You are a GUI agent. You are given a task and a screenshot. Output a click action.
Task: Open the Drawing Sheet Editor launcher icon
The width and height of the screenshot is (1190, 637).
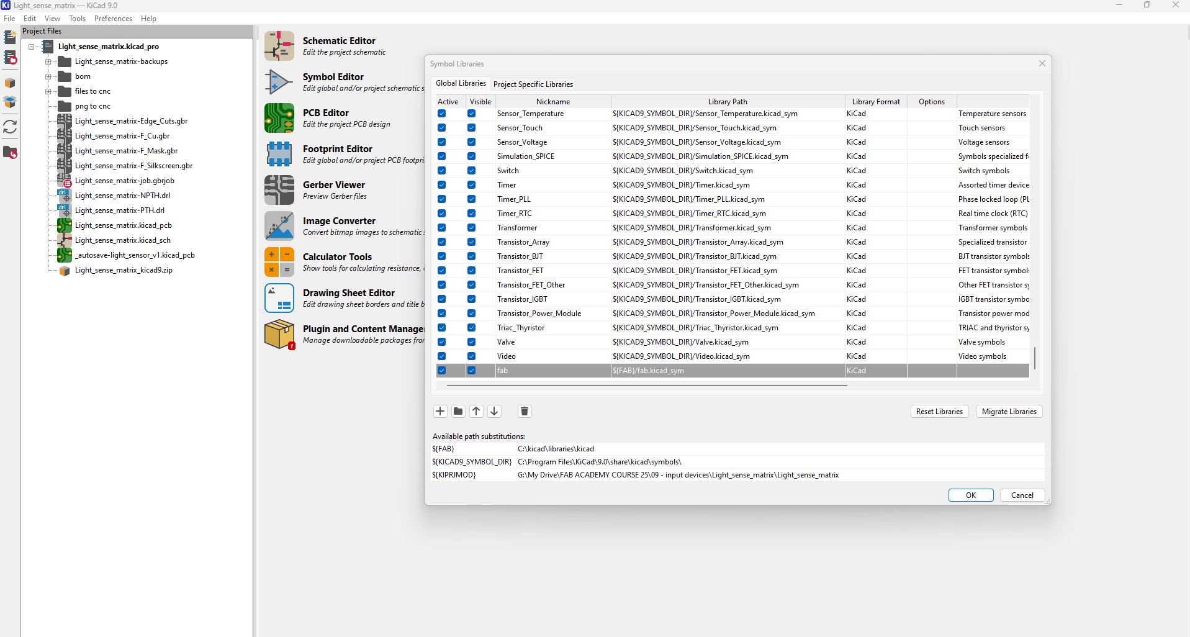[x=279, y=298]
